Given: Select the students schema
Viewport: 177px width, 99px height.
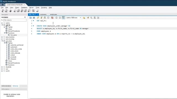Looking at the screenshot, I should click(x=9, y=67).
